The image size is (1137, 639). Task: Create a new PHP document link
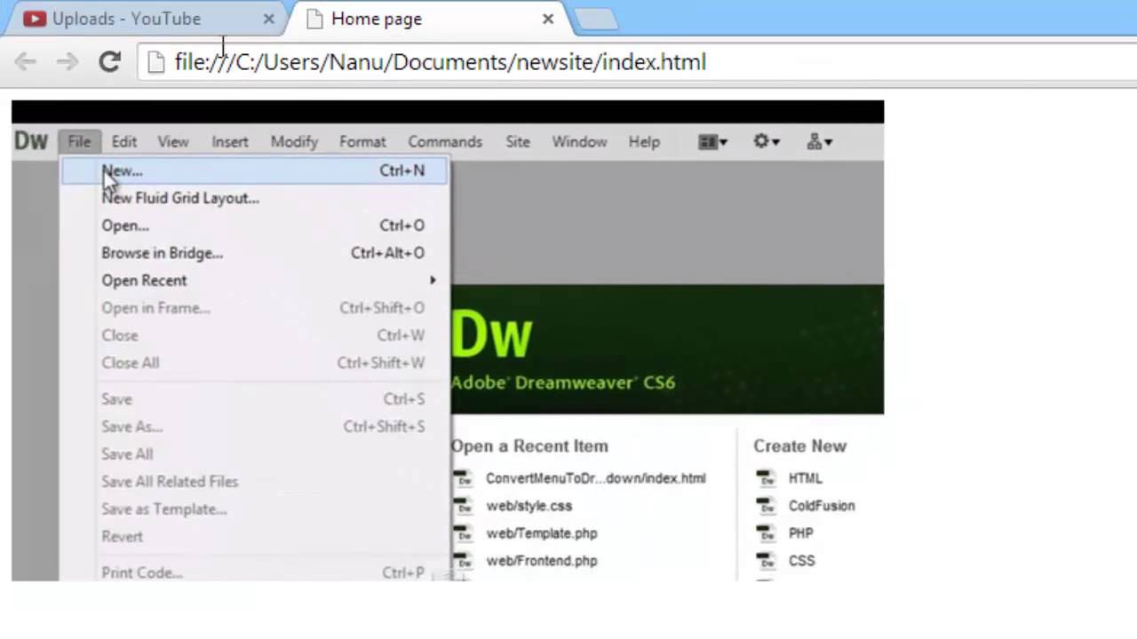[x=800, y=533]
